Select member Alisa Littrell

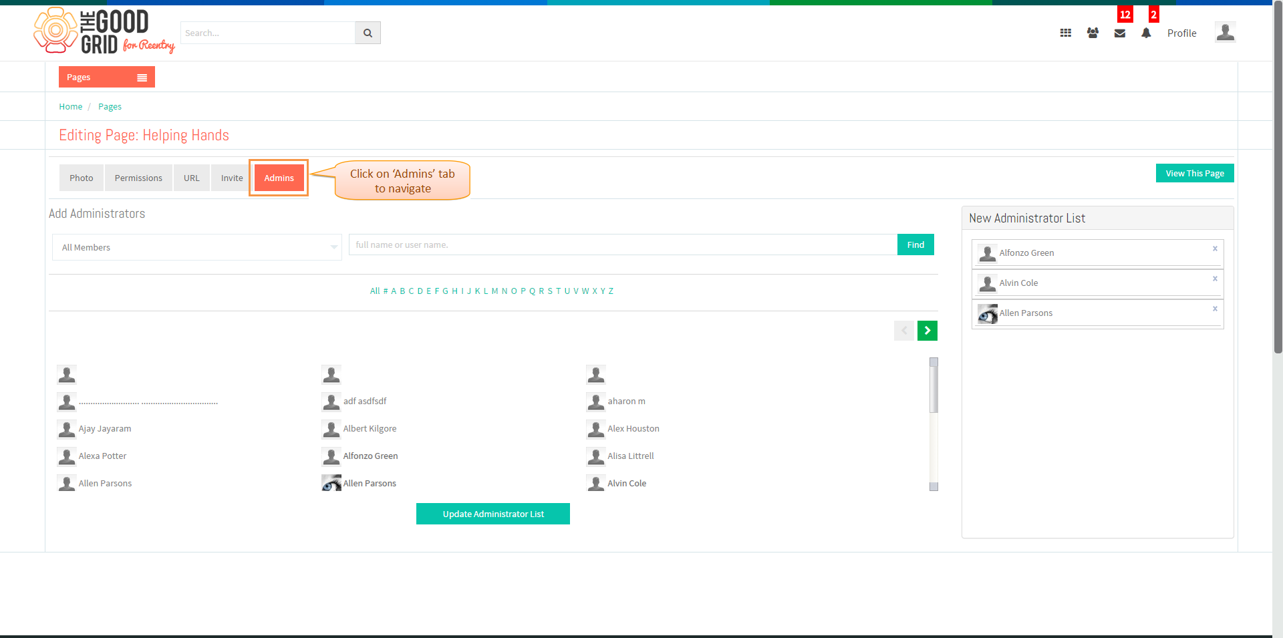[x=631, y=456]
